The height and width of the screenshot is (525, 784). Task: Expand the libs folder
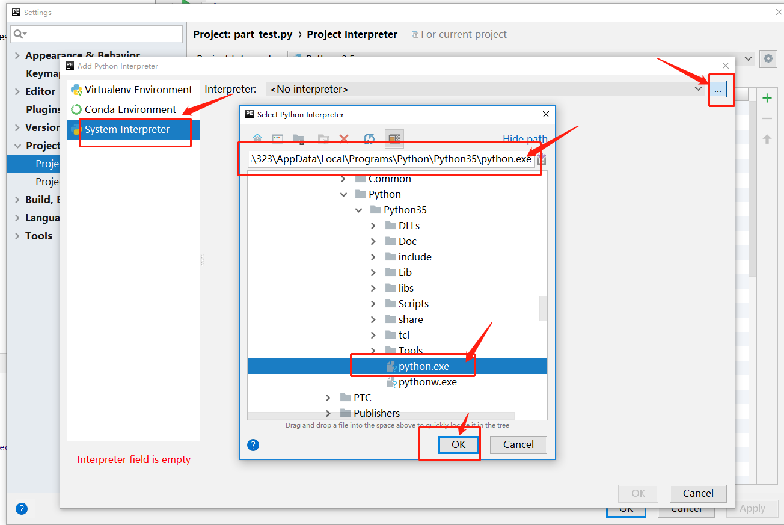[373, 288]
